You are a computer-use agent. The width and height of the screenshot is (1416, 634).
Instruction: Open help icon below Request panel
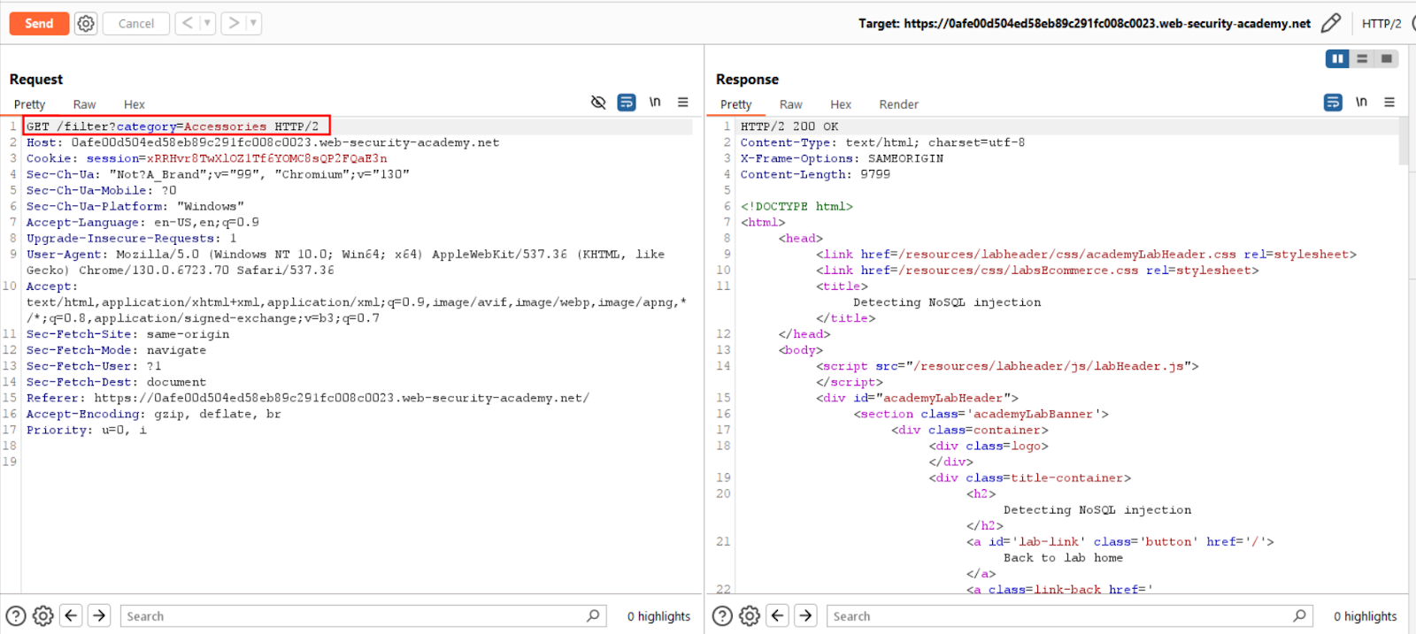16,615
